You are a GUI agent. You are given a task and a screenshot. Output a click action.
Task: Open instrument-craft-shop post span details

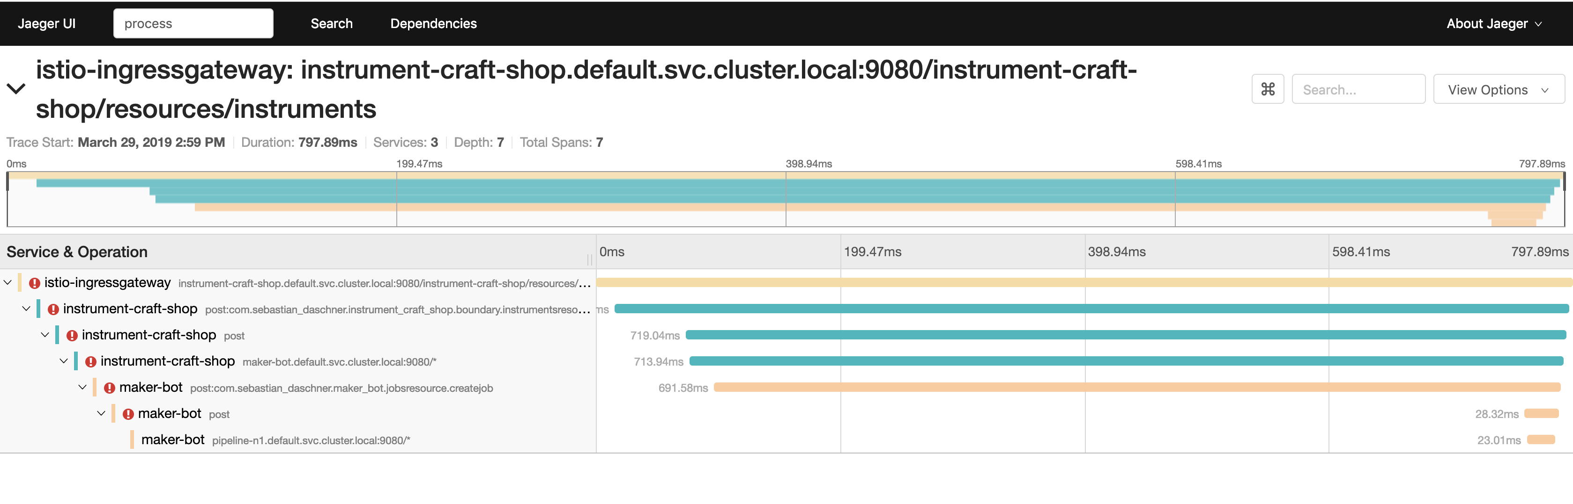[x=163, y=335]
